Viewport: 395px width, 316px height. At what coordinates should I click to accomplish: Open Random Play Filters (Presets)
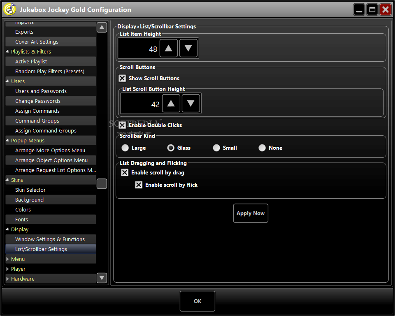pos(51,71)
